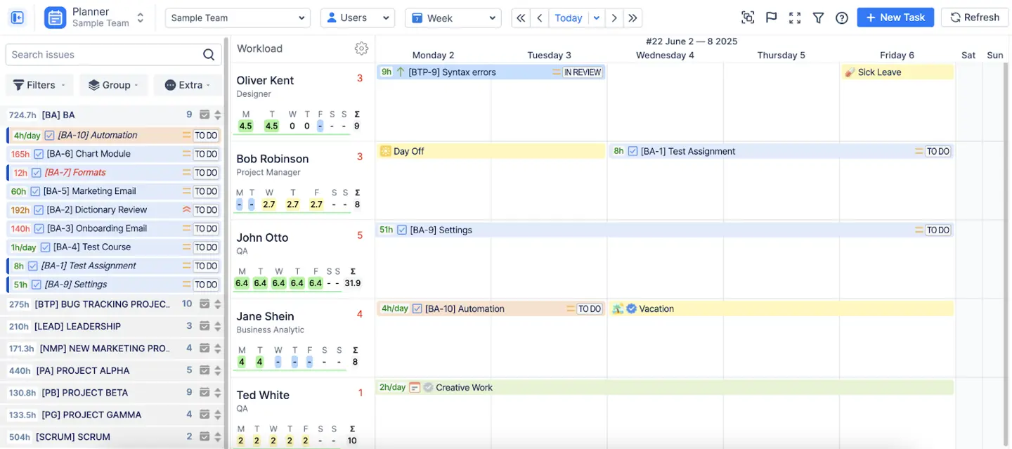Open the Sample Team dropdown
Screen dimensions: 1012x449
[237, 18]
